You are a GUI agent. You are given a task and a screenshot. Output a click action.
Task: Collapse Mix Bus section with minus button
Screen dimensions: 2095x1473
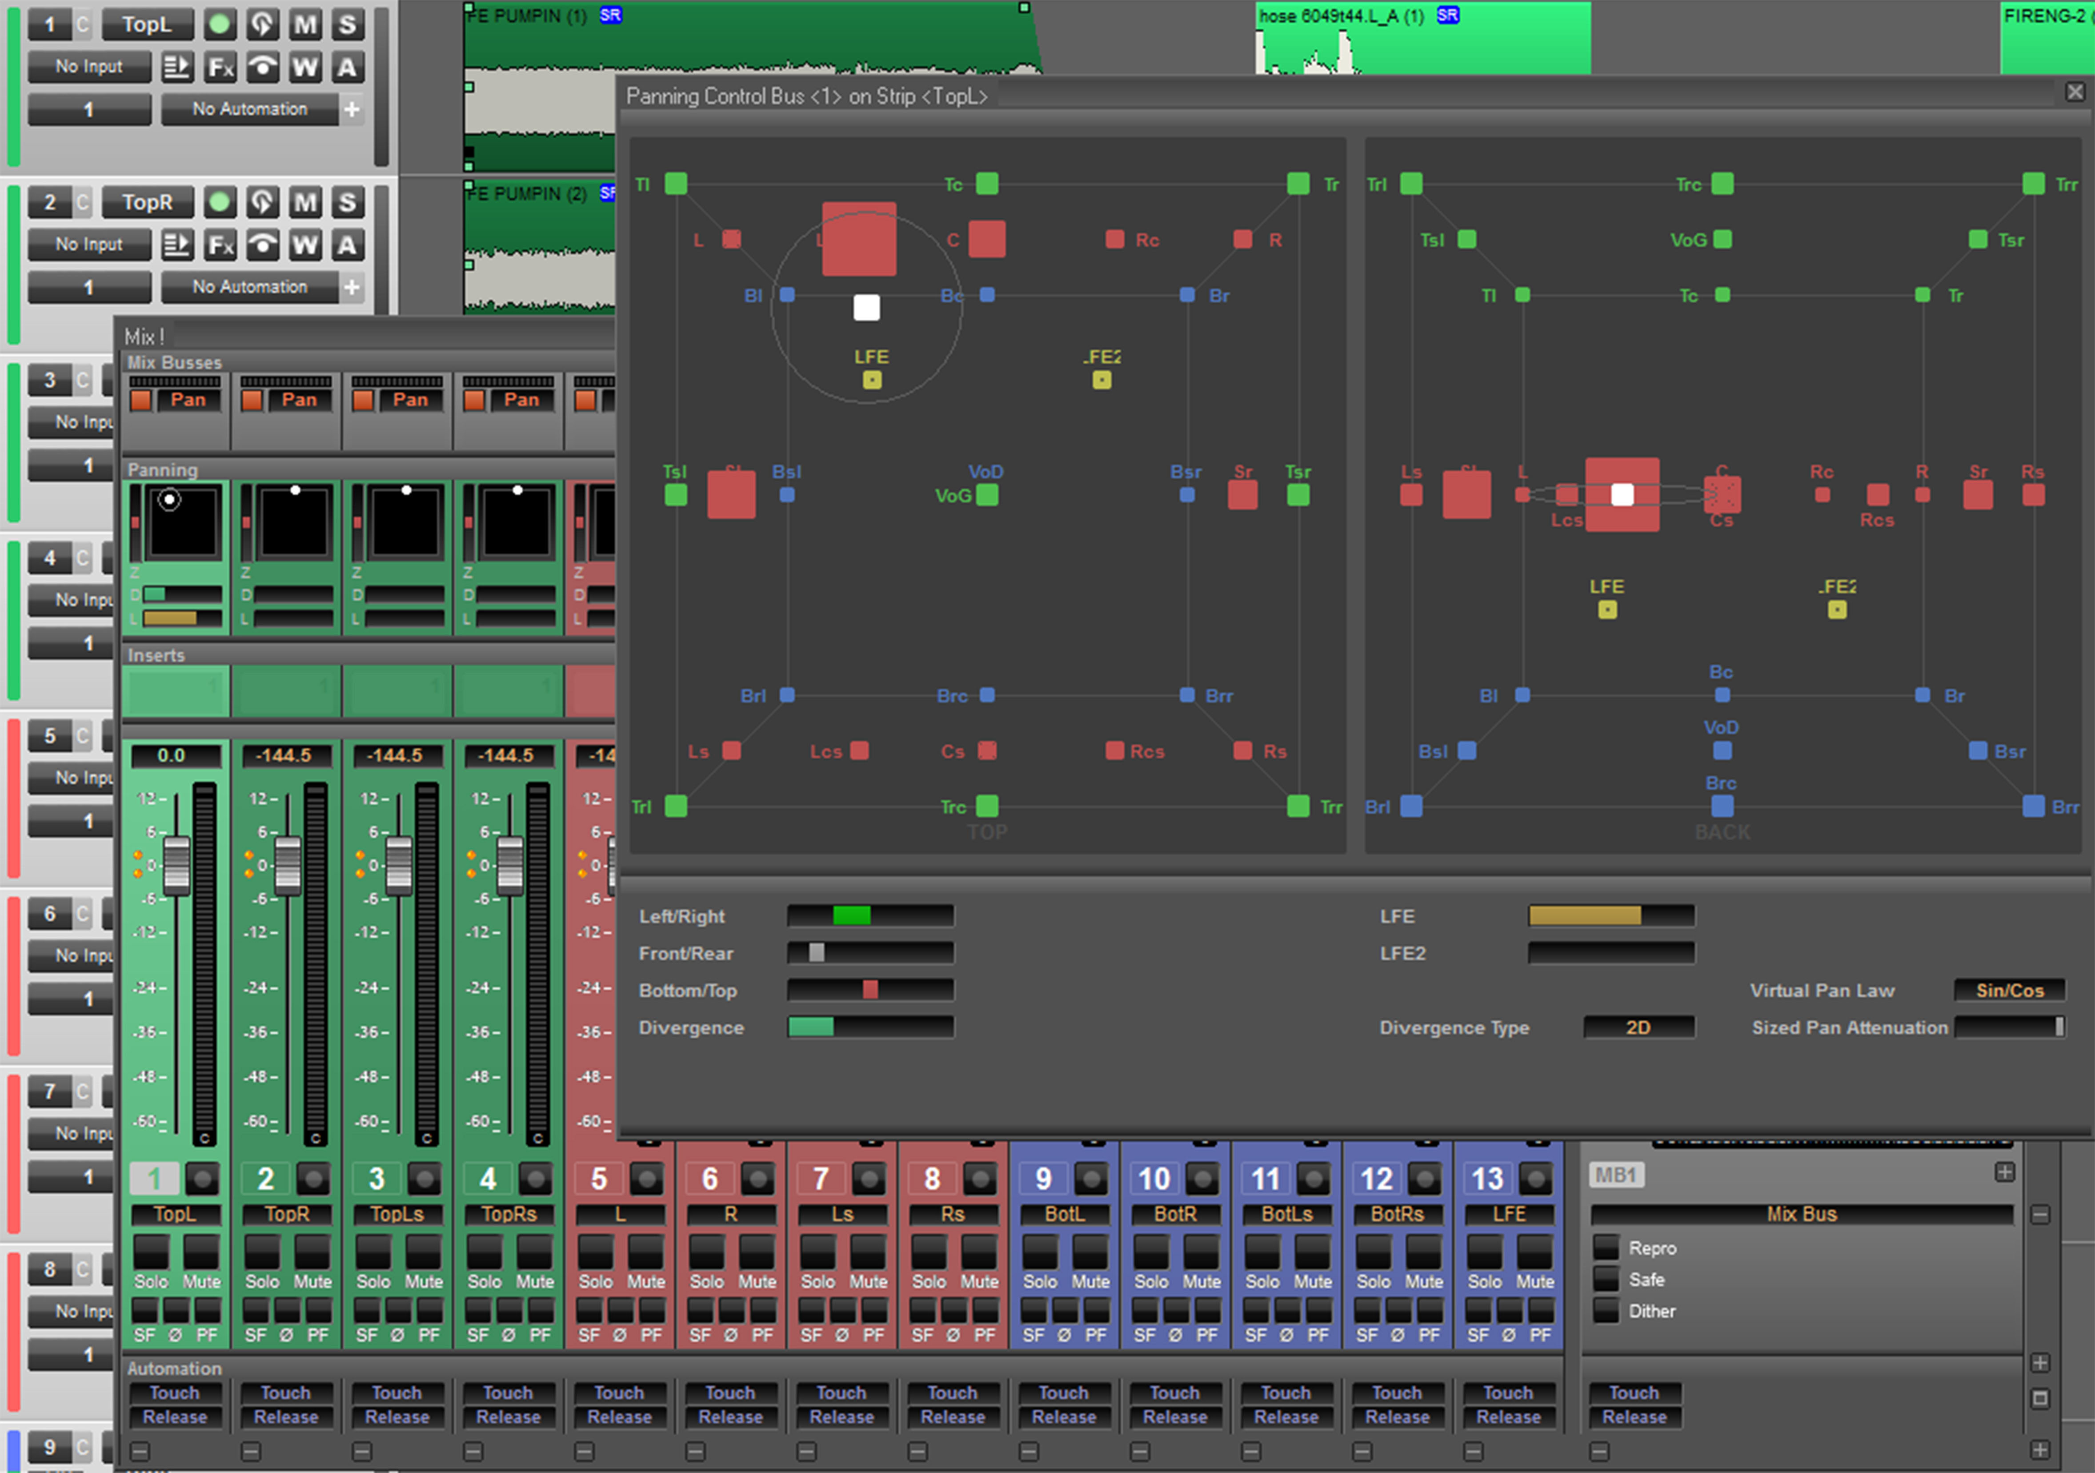click(x=2040, y=1215)
